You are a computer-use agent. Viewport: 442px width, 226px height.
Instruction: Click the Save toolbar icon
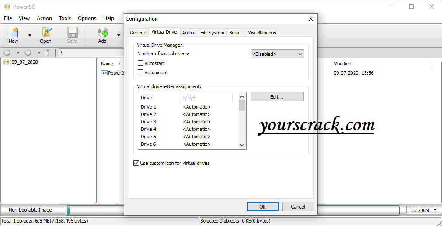tap(72, 32)
